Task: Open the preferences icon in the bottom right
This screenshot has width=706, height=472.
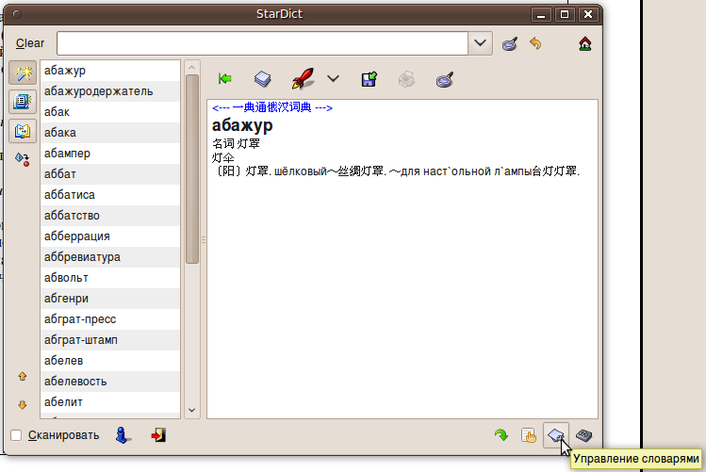Action: tap(584, 435)
